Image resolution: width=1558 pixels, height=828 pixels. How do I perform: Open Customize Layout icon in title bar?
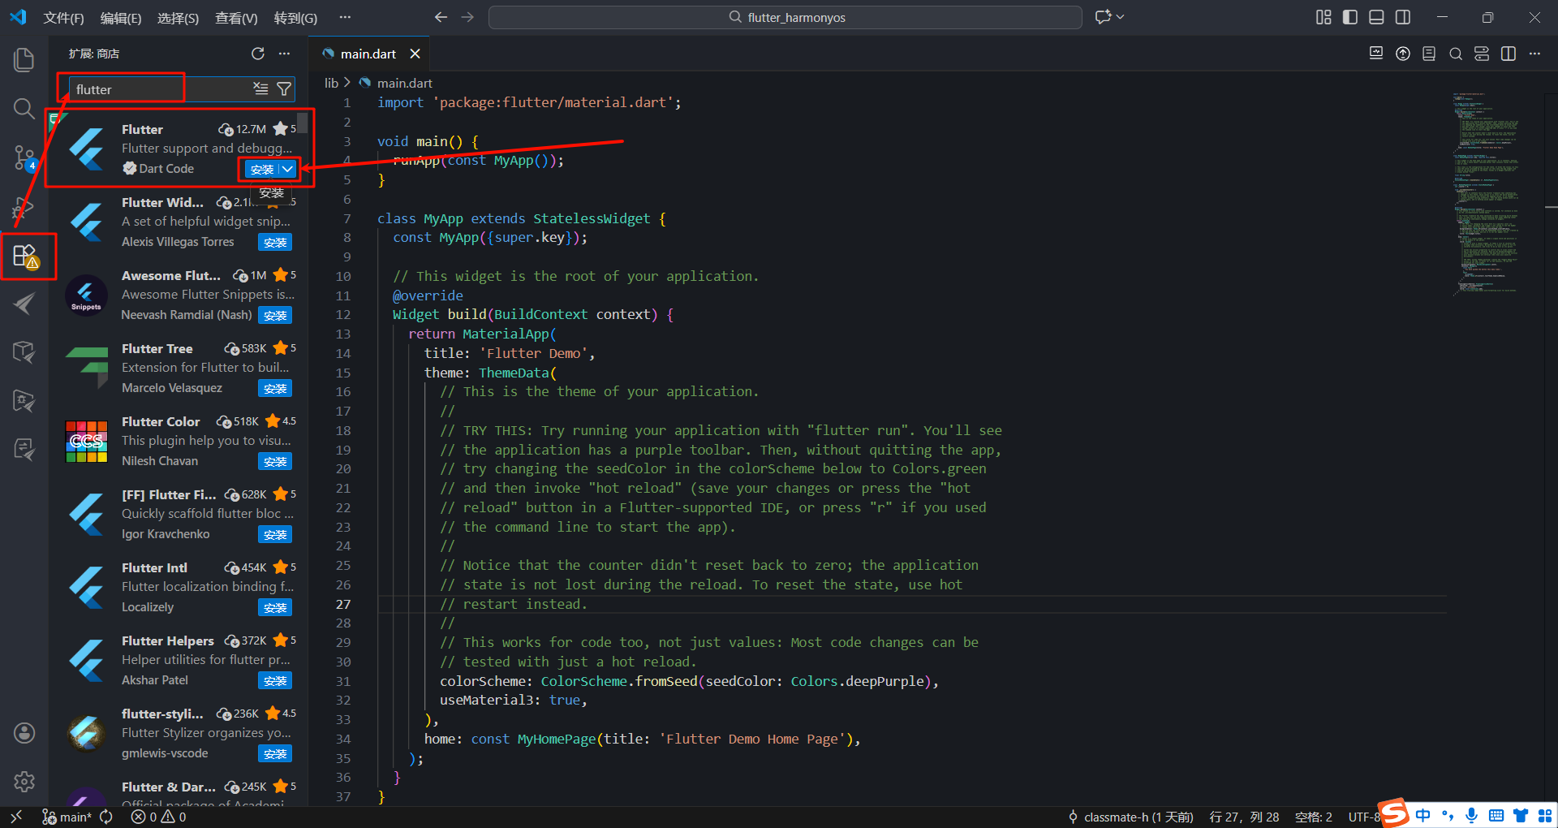pyautogui.click(x=1323, y=17)
